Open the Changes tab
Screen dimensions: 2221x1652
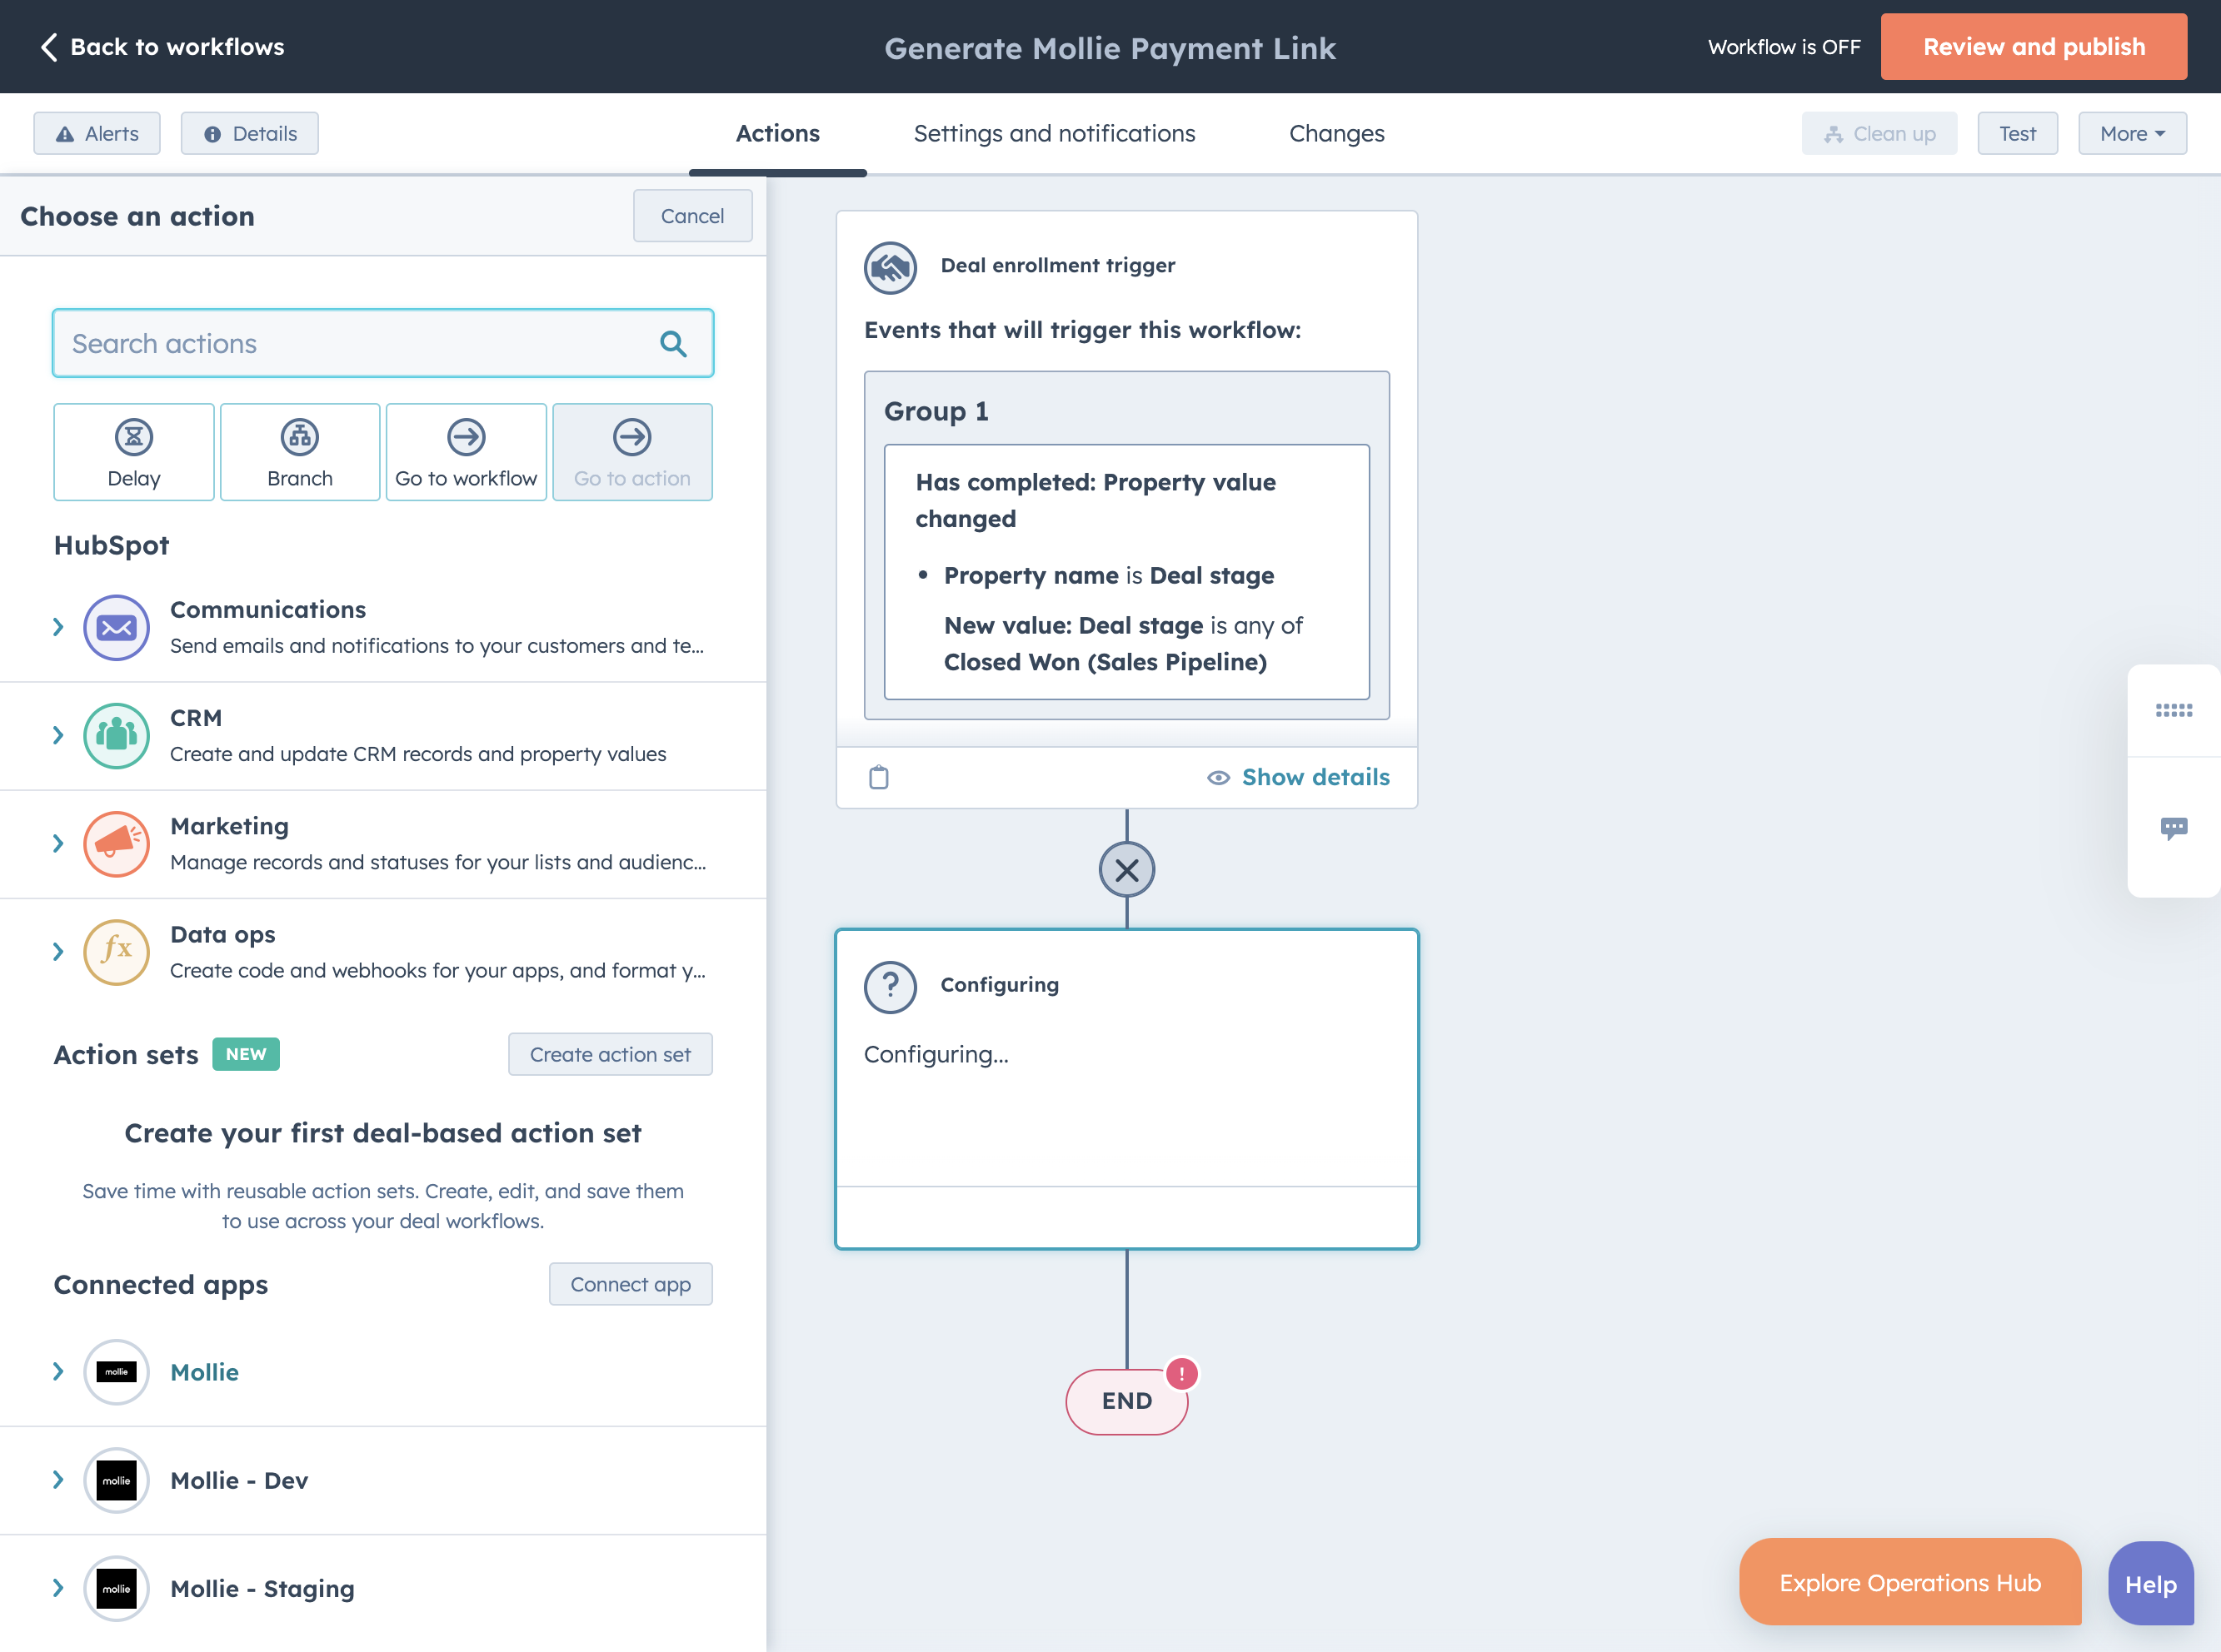pyautogui.click(x=1335, y=133)
